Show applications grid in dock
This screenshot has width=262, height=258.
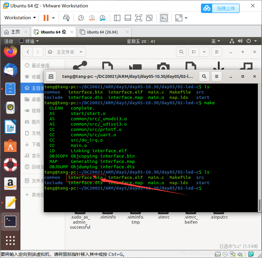(x=10, y=240)
